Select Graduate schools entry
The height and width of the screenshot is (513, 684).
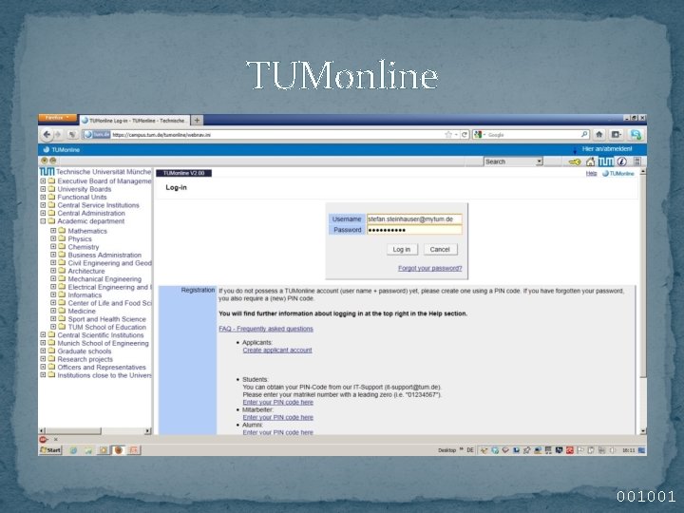click(85, 351)
